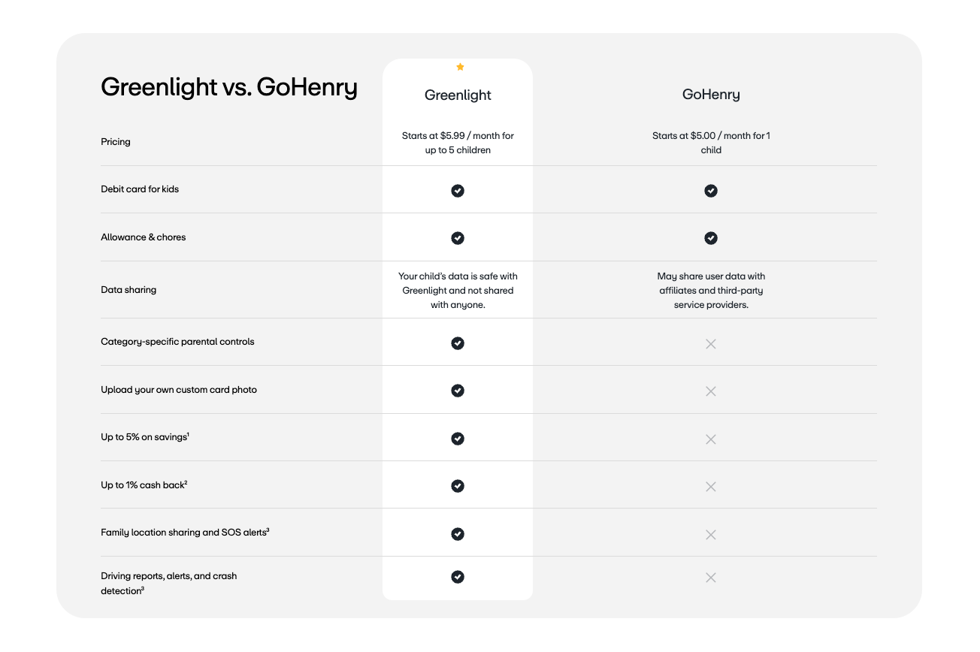980x652 pixels.
Task: Click the GoHenry column header
Action: 711,95
